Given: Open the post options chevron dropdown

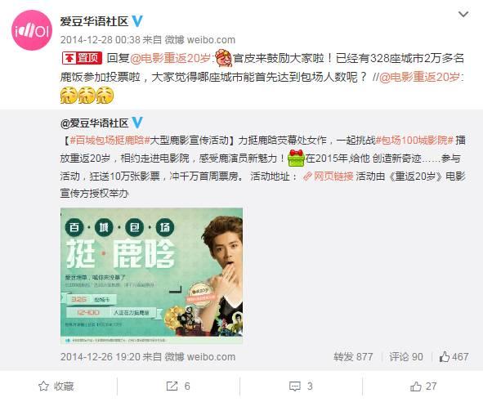Looking at the screenshot, I should (x=463, y=14).
